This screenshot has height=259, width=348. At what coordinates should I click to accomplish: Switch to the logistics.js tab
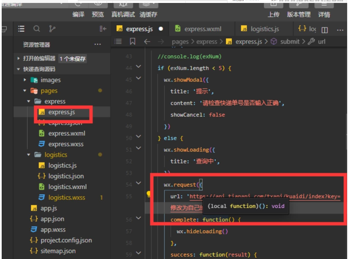point(264,29)
